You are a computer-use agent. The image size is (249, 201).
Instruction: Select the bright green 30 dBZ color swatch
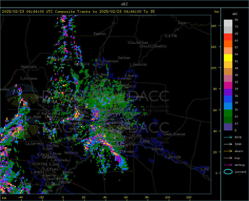(x=228, y=113)
